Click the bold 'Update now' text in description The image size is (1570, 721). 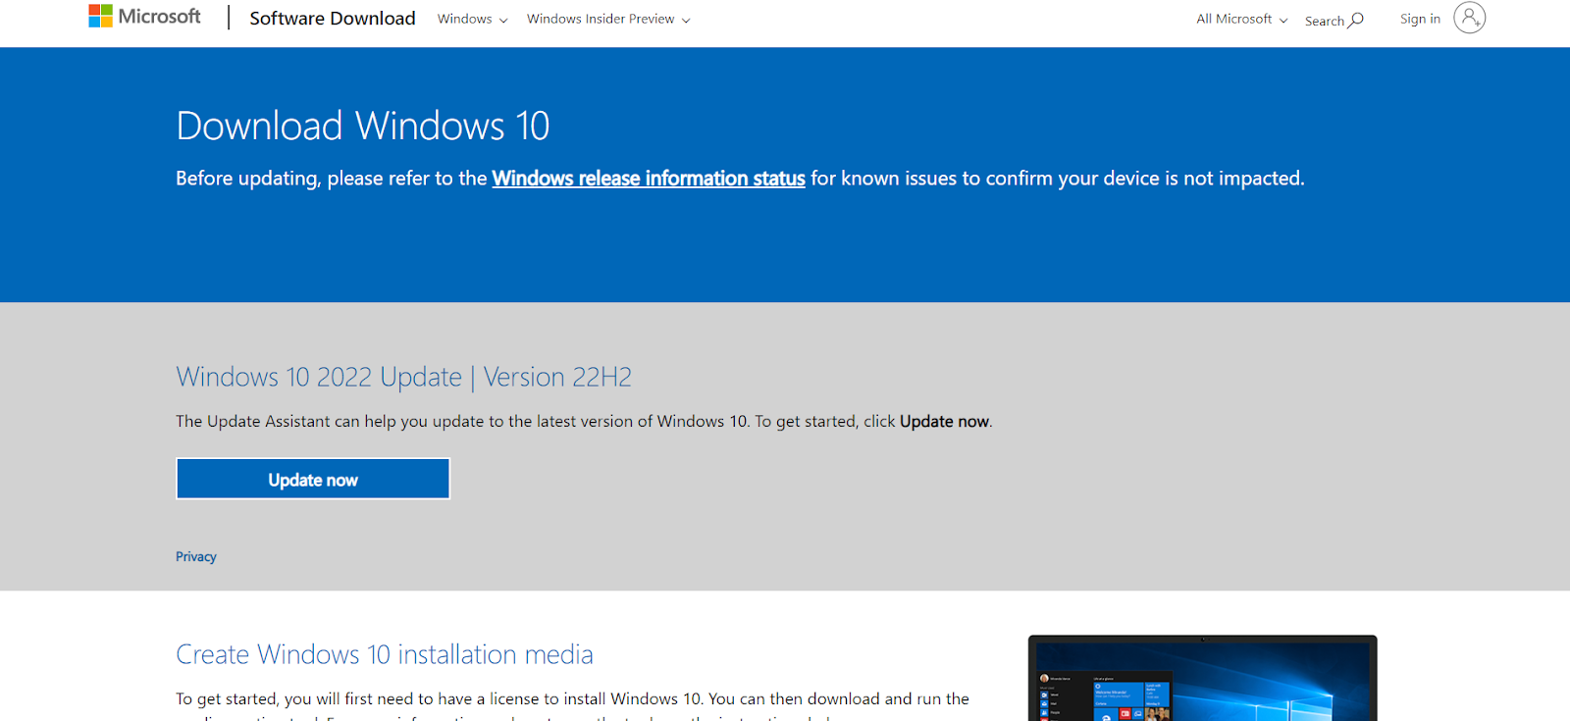point(944,421)
